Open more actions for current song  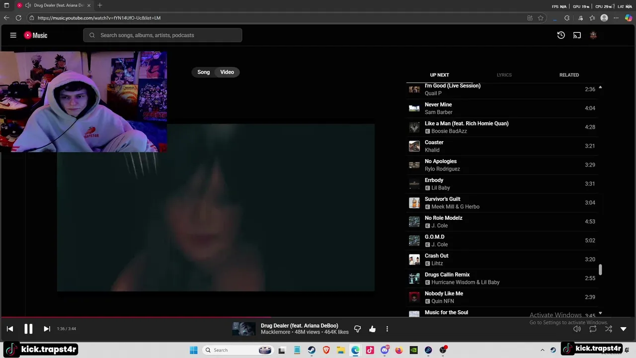387,329
